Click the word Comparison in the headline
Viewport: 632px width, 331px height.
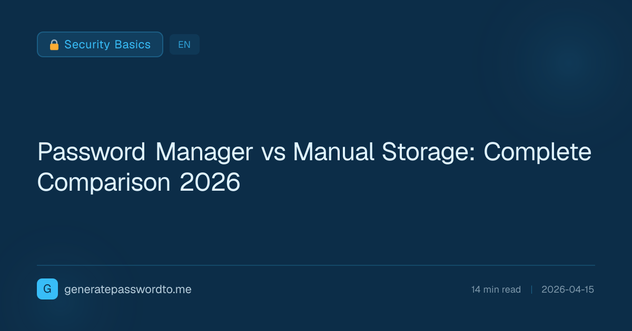point(104,183)
